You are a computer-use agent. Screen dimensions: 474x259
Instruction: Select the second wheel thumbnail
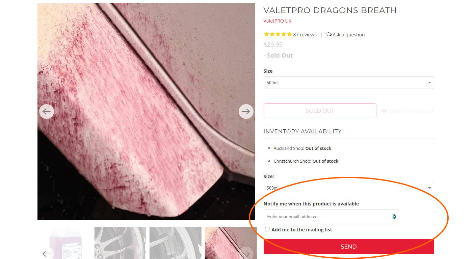(176, 243)
